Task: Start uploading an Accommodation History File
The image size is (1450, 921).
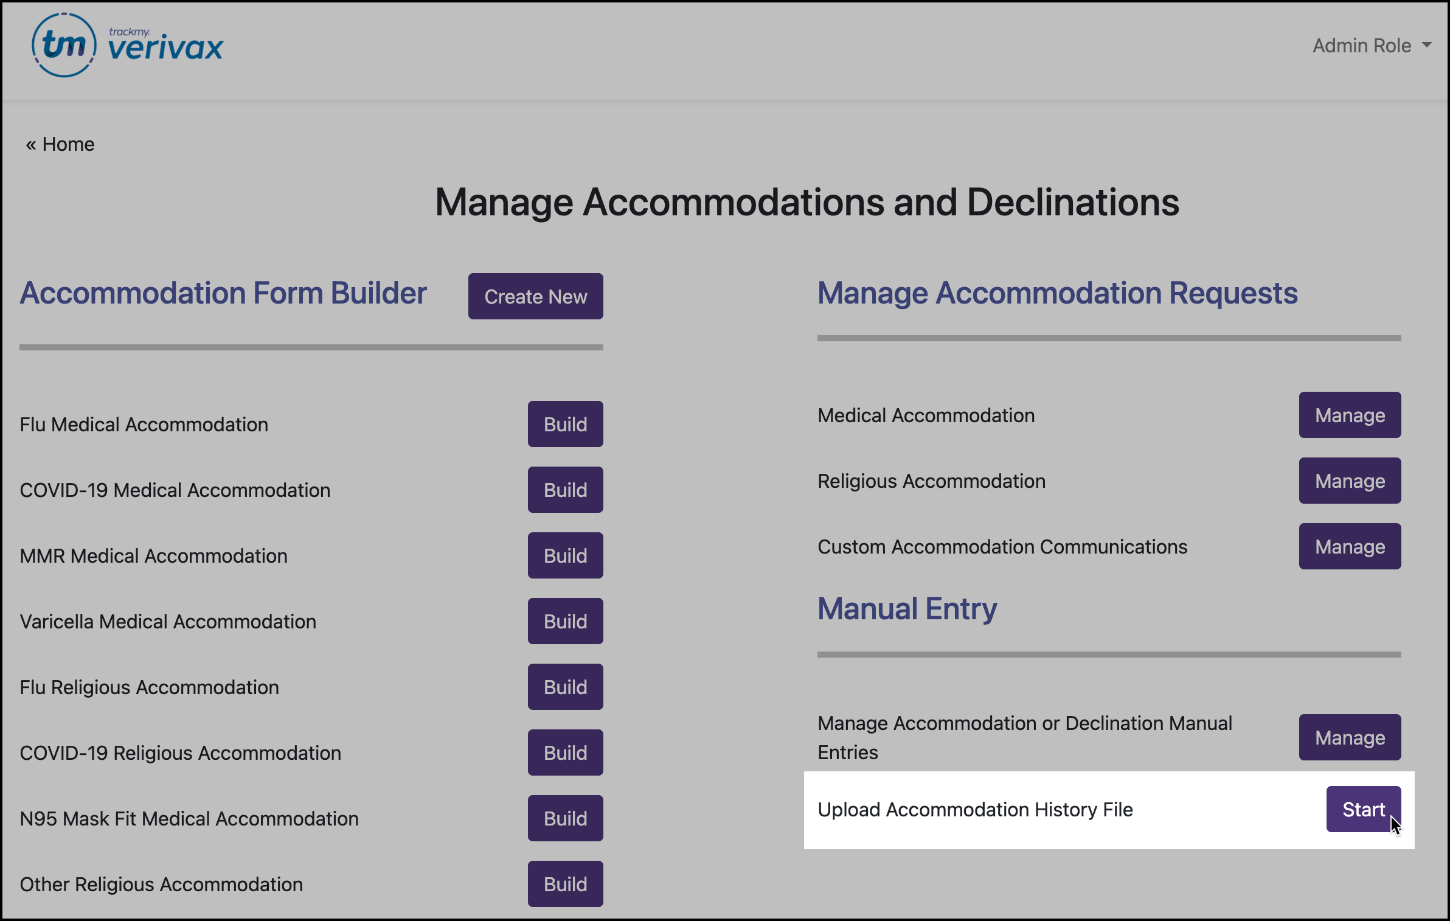Action: 1363,809
